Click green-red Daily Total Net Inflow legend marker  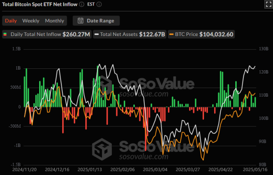[x=5, y=34]
